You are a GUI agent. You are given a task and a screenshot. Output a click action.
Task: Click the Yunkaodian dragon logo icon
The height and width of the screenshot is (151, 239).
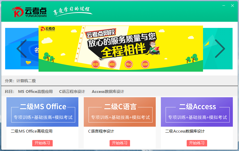coord(18,12)
